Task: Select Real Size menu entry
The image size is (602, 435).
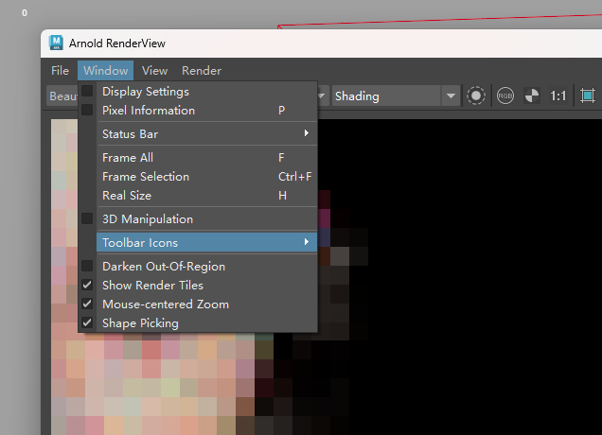Action: point(207,195)
